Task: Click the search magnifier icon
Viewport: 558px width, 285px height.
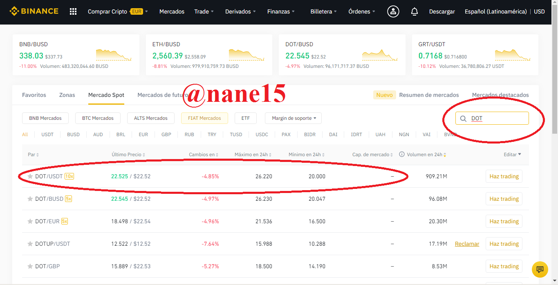Action: [x=463, y=119]
